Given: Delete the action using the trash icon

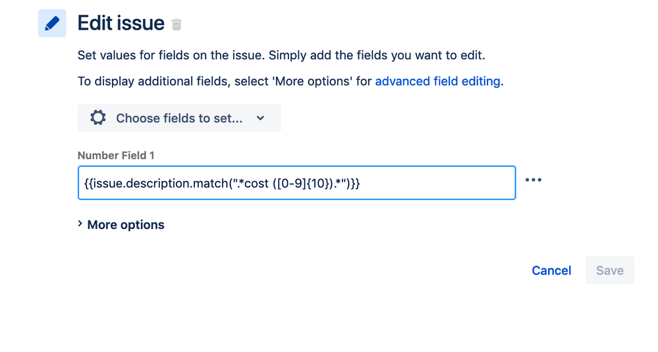Looking at the screenshot, I should (177, 24).
